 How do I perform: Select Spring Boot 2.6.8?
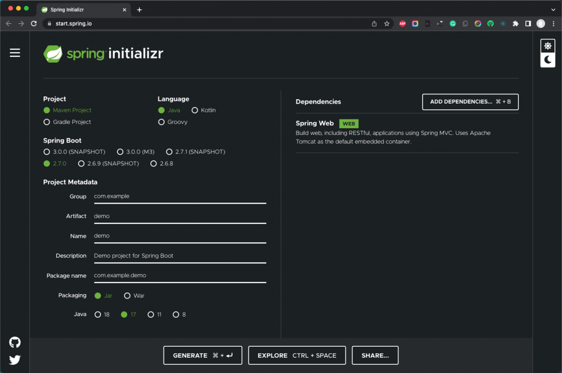pos(162,163)
